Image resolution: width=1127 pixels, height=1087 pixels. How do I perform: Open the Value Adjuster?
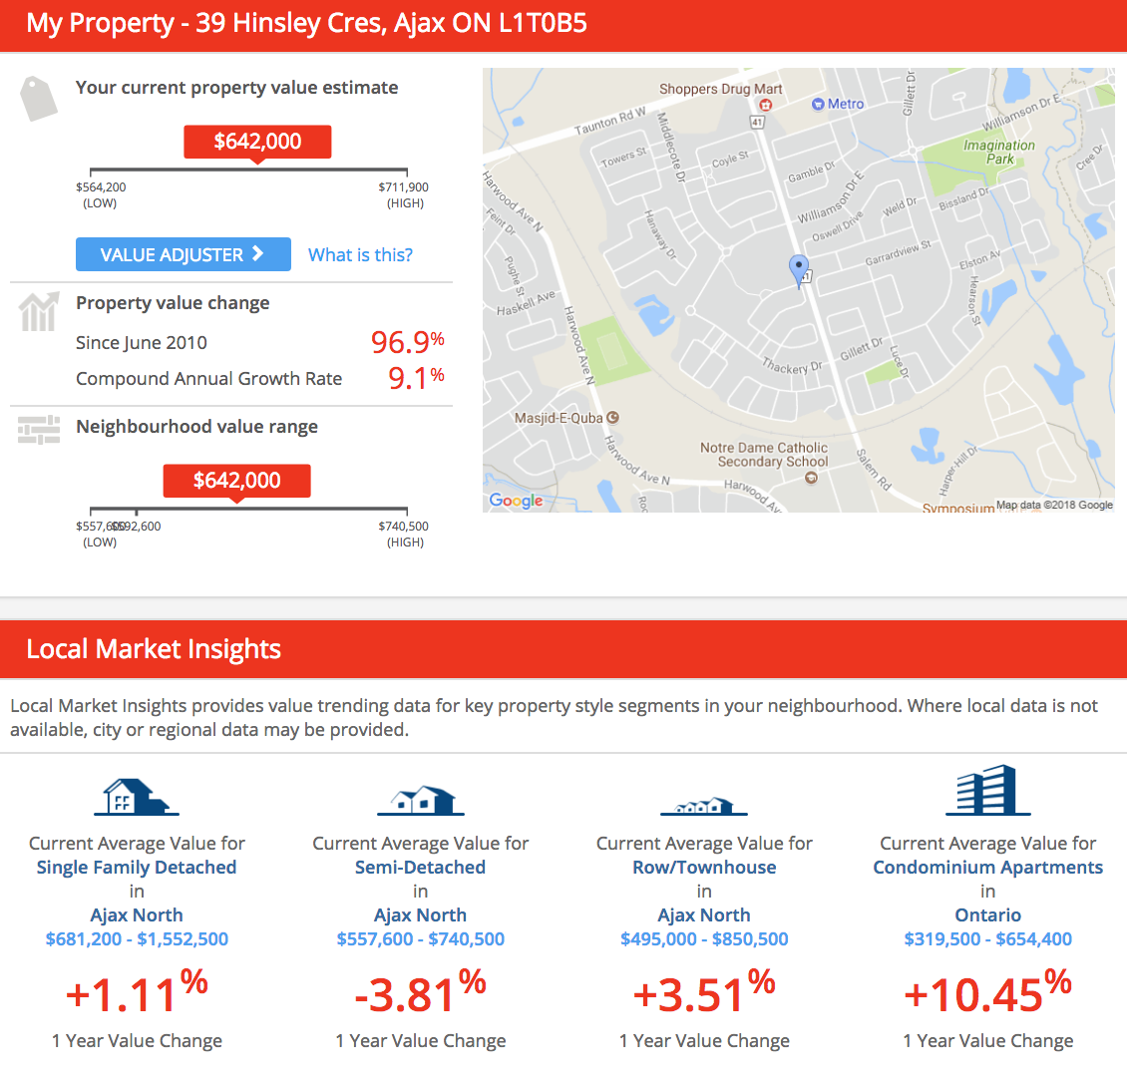(184, 254)
